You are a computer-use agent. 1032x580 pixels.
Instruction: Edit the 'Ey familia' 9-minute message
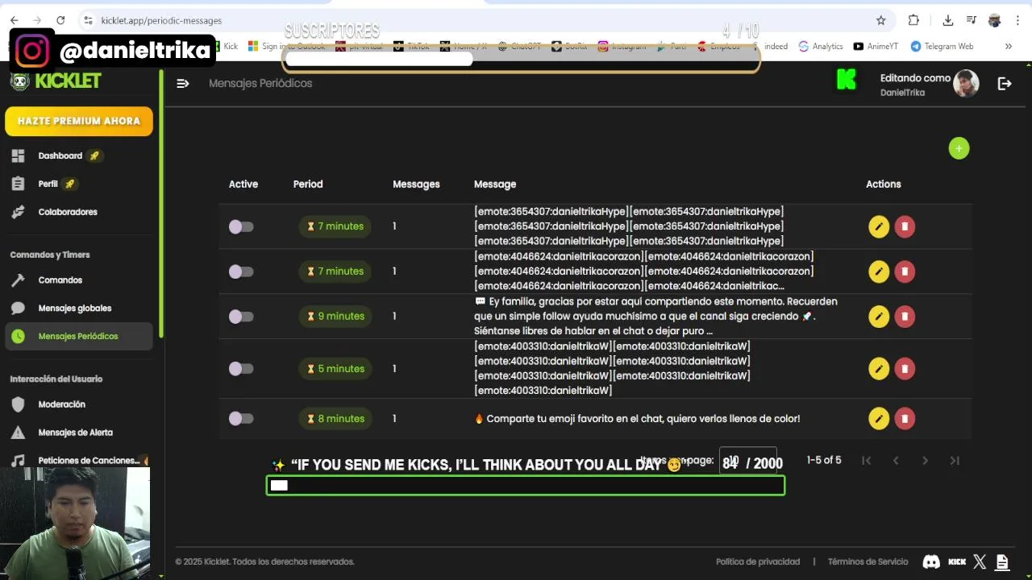coord(879,317)
